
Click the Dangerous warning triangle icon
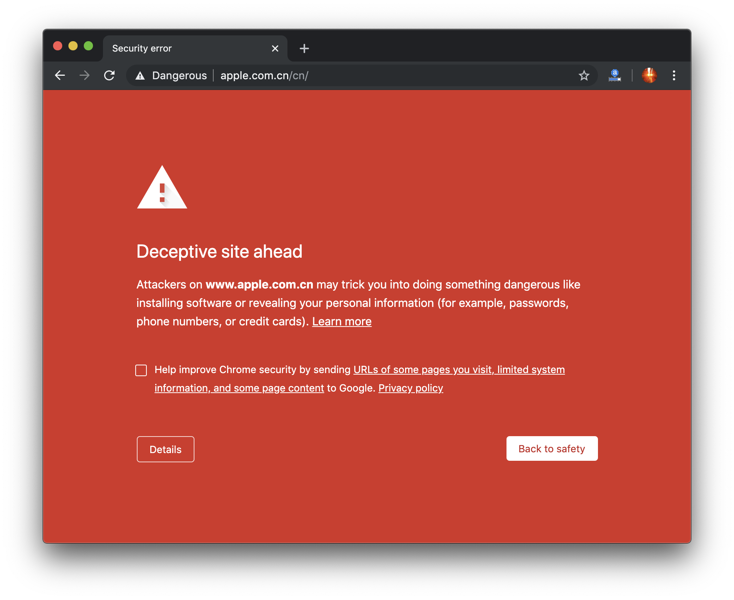click(140, 76)
